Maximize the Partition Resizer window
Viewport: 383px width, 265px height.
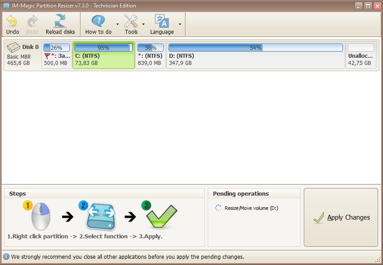point(368,6)
